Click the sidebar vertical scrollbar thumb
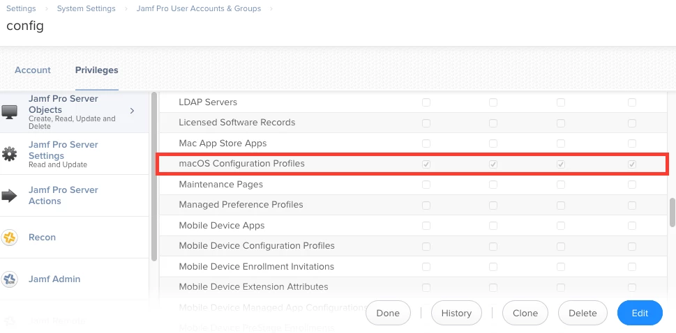Screen dimensions: 676x333 (154, 176)
